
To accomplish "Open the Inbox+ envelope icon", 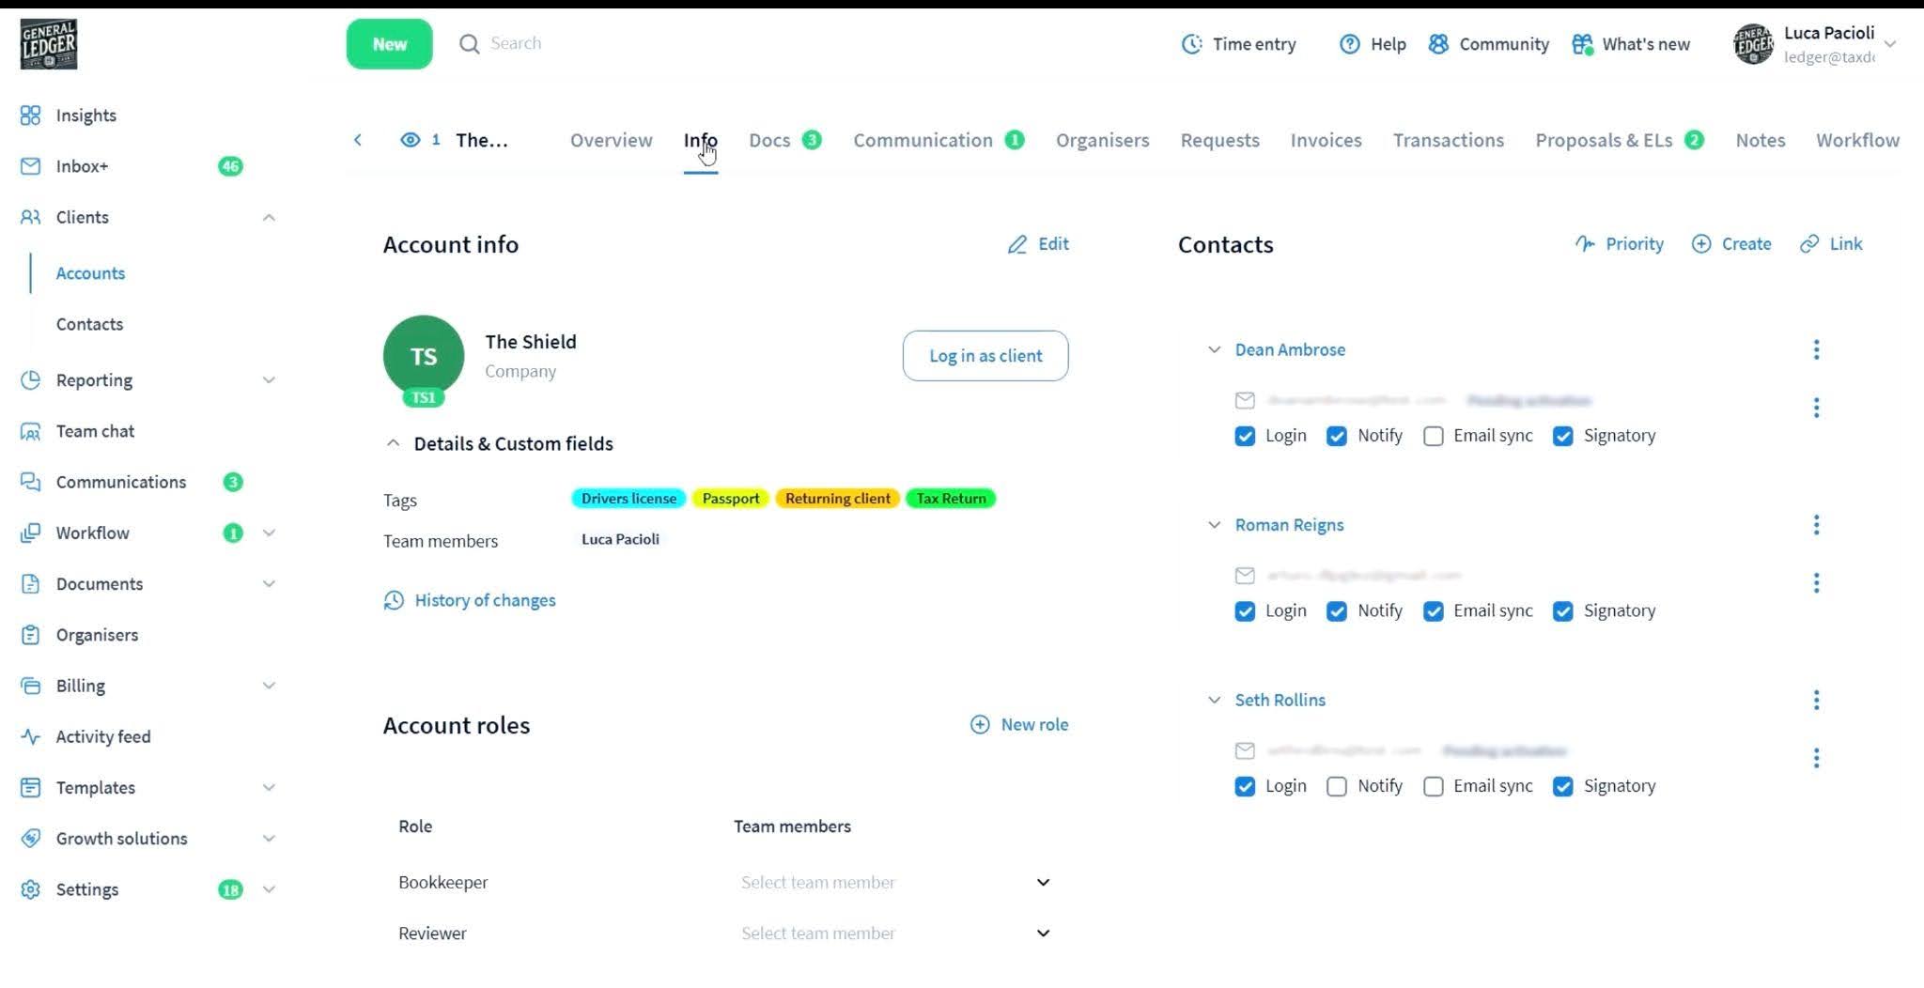I will click(x=30, y=166).
